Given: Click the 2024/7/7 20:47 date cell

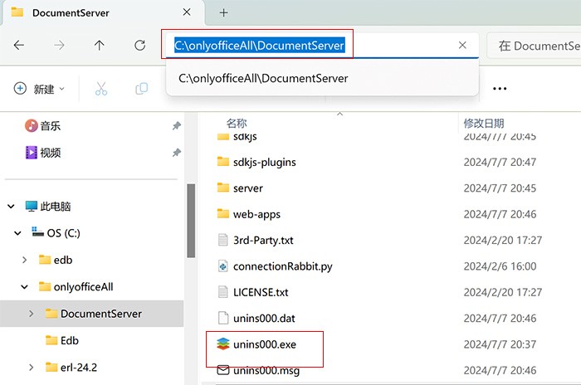Looking at the screenshot, I should click(x=500, y=162).
